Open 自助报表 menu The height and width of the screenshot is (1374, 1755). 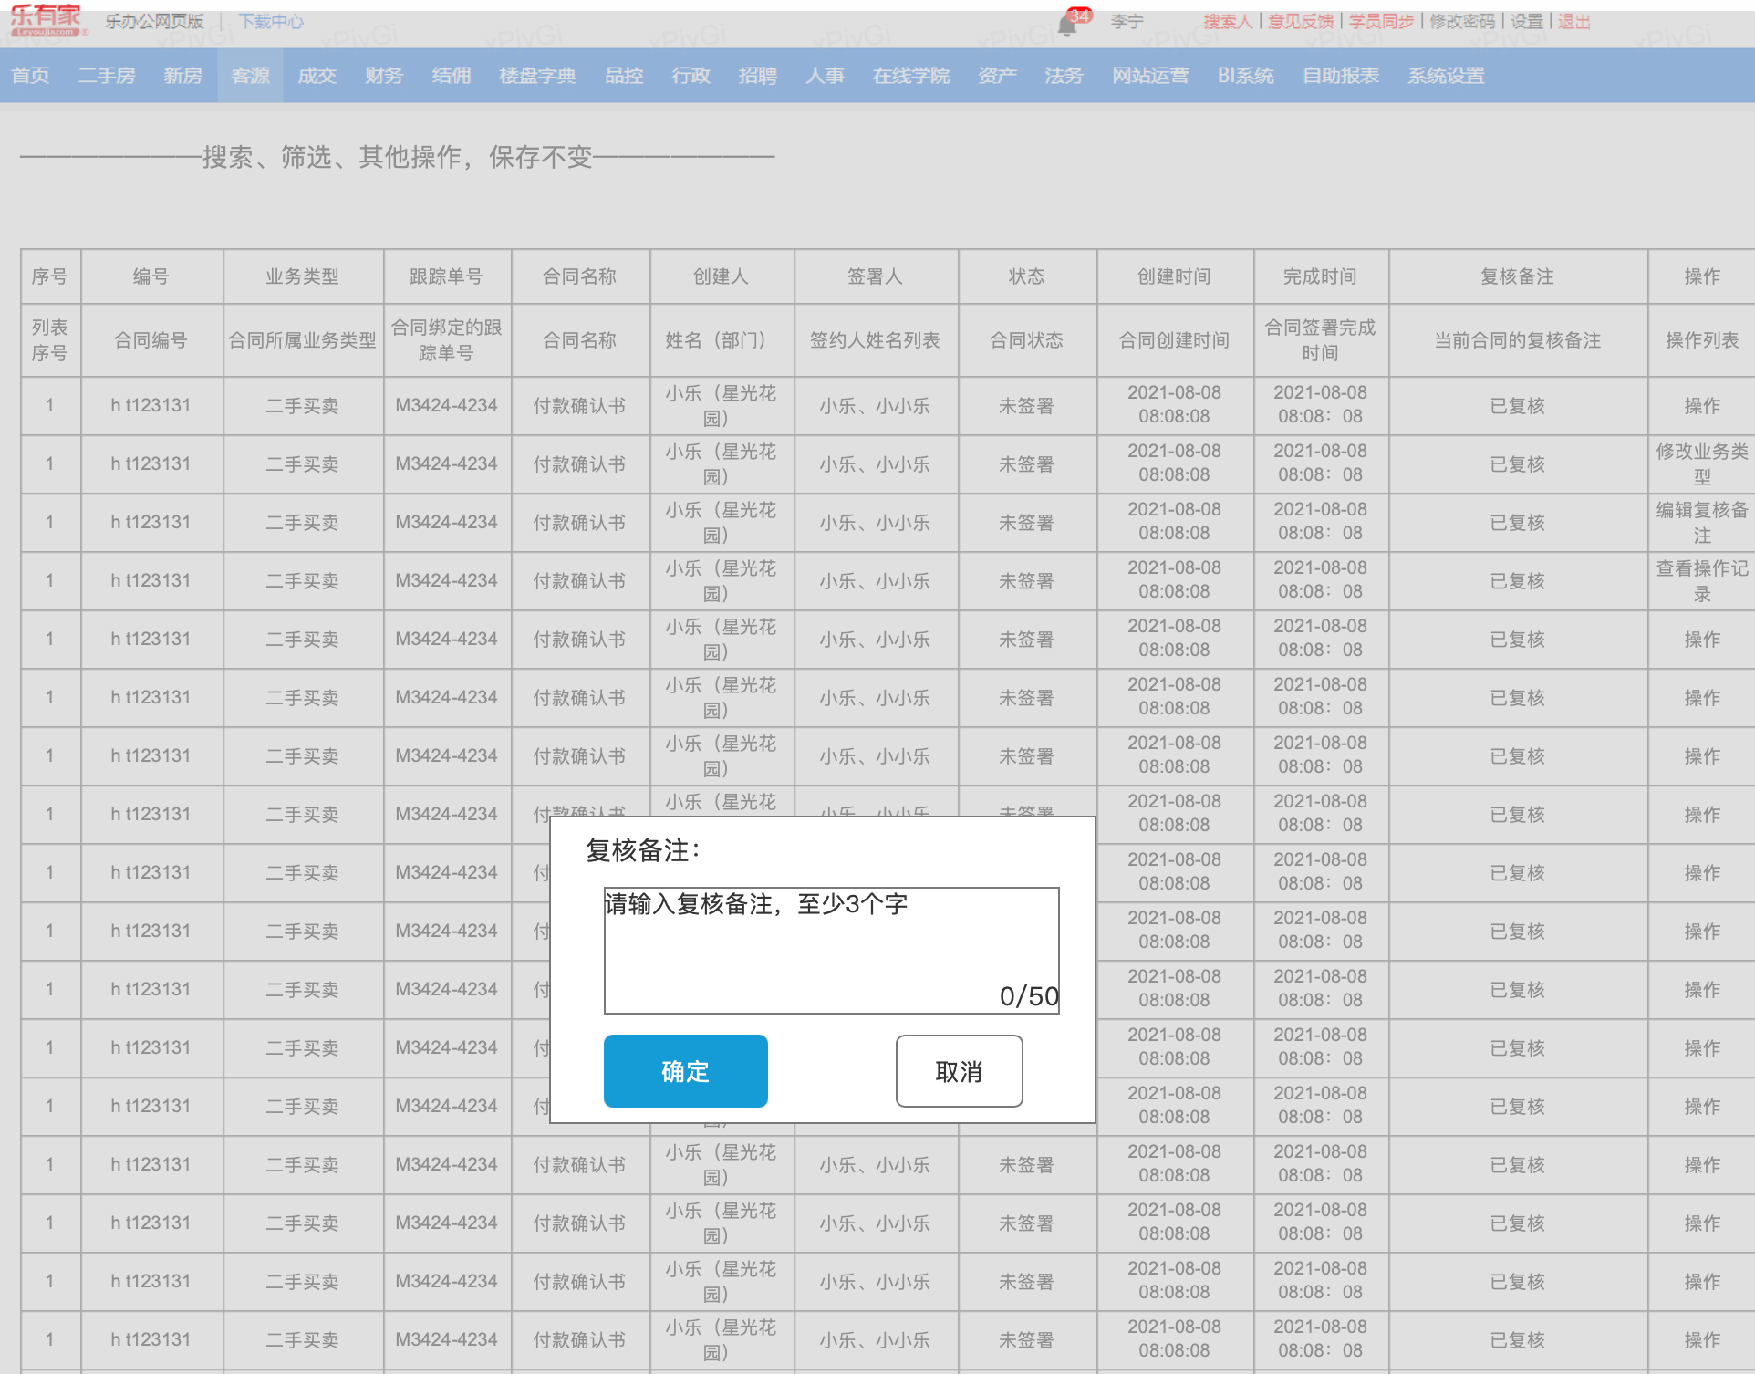point(1341,76)
